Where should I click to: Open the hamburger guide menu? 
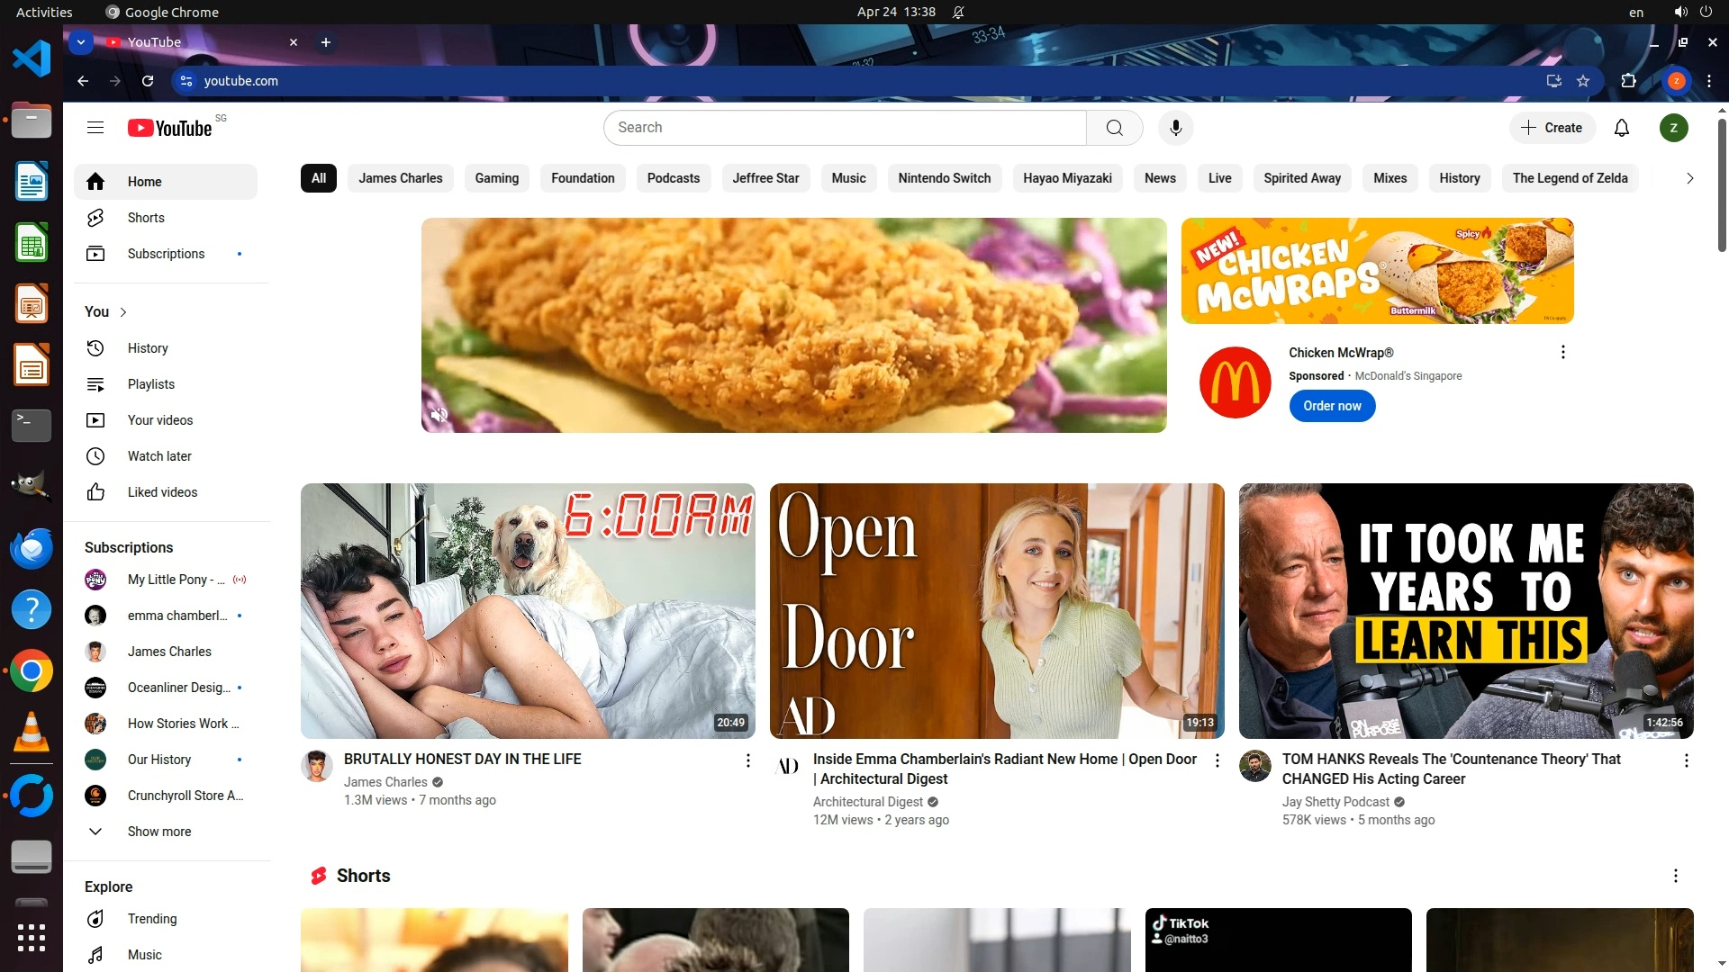[95, 128]
